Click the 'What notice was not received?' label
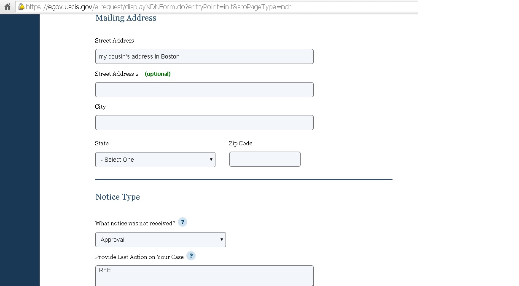 (135, 223)
